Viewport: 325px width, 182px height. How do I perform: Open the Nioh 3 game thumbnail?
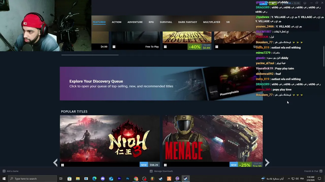pyautogui.click(x=110, y=139)
